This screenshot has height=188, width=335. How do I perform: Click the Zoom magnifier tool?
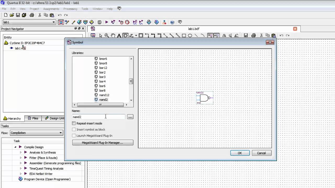coord(107,36)
